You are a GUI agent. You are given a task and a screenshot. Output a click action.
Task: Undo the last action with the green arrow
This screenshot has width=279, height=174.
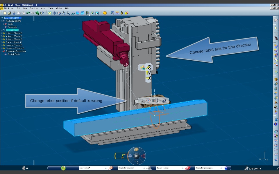(x=28, y=13)
